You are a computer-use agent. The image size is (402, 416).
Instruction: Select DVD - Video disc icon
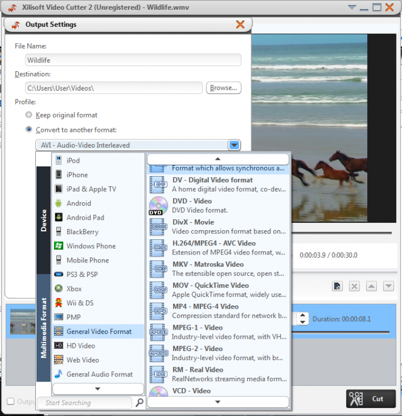click(x=158, y=206)
